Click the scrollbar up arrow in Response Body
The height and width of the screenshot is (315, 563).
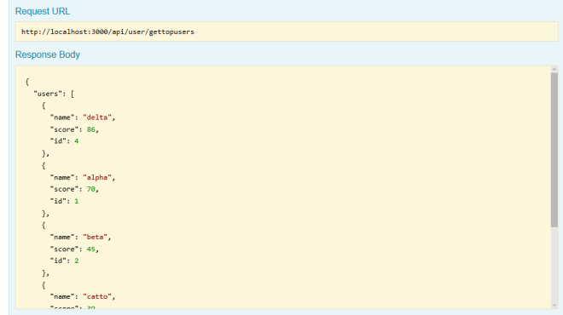tap(554, 70)
